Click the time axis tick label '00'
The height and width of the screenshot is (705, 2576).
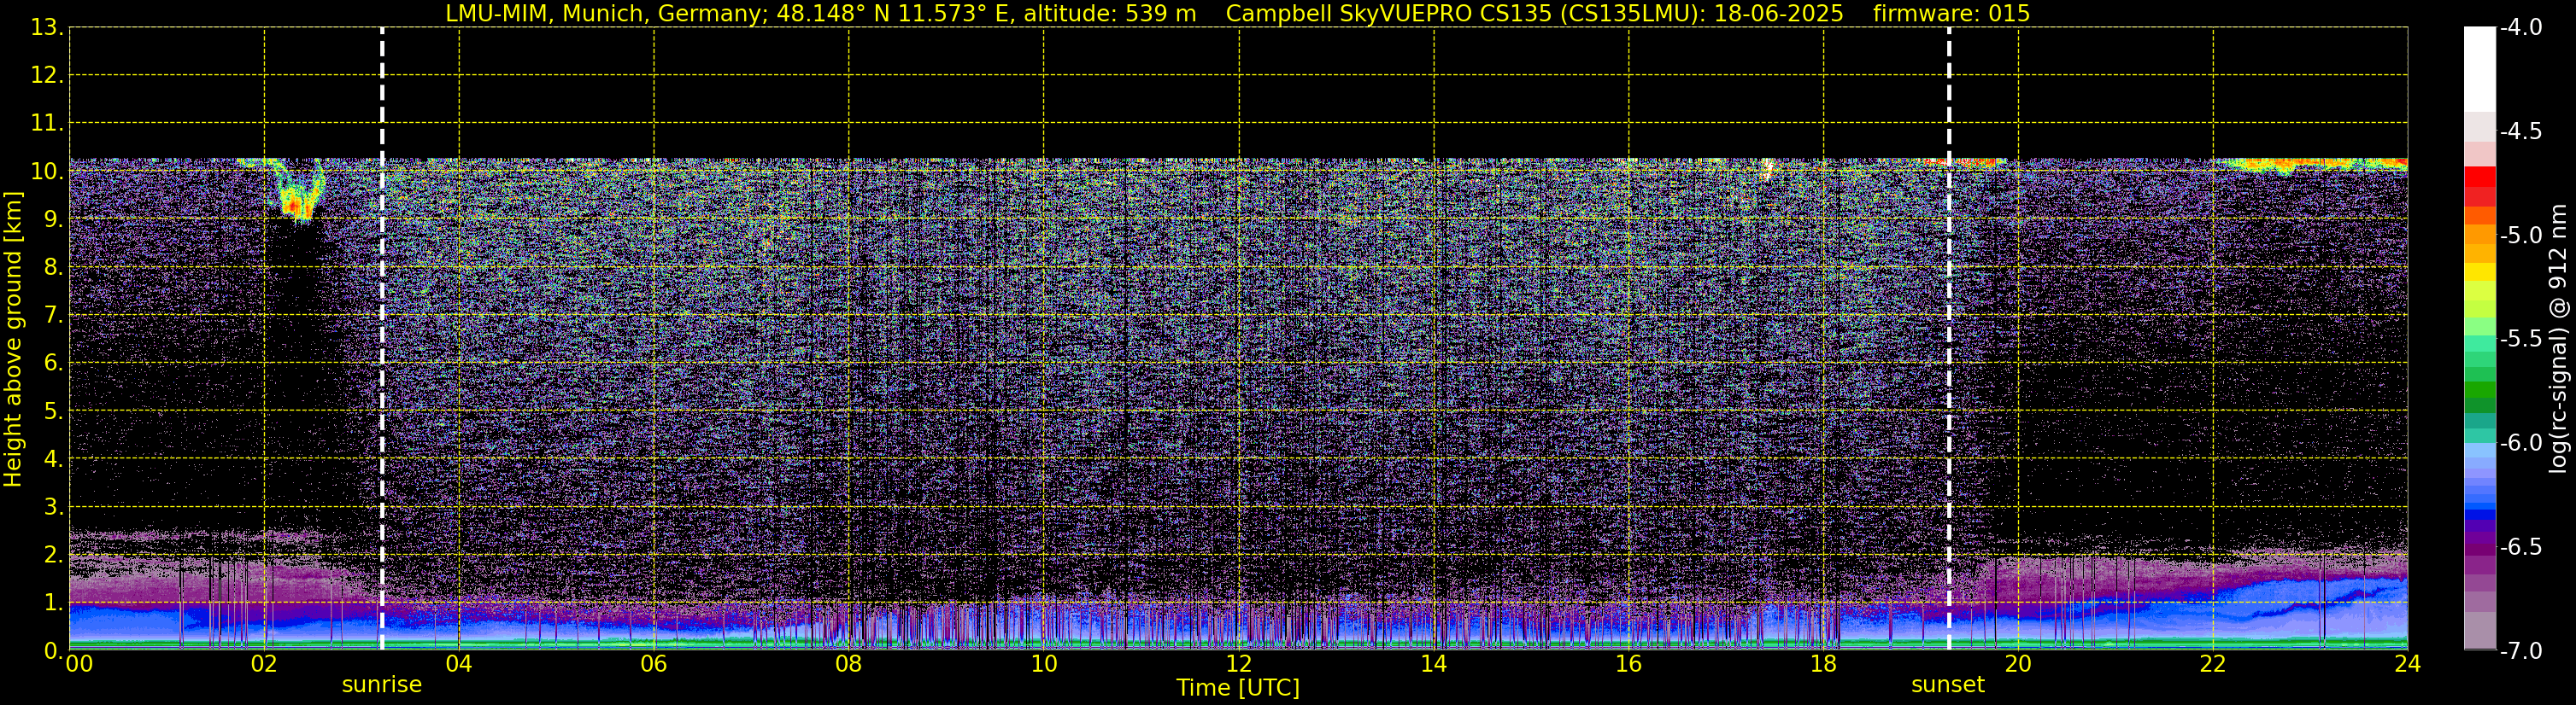coord(79,664)
